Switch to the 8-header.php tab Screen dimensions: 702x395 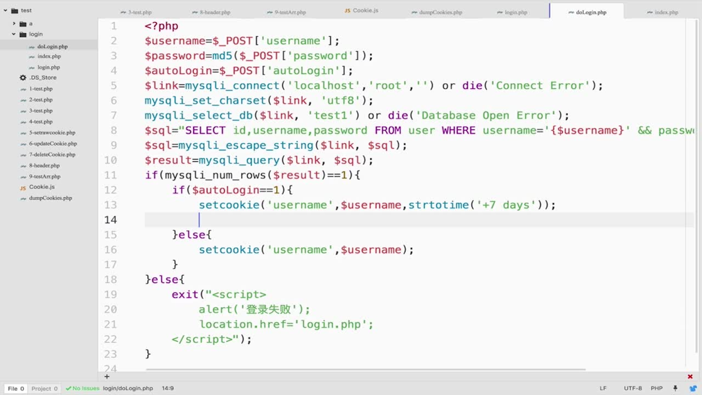211,12
